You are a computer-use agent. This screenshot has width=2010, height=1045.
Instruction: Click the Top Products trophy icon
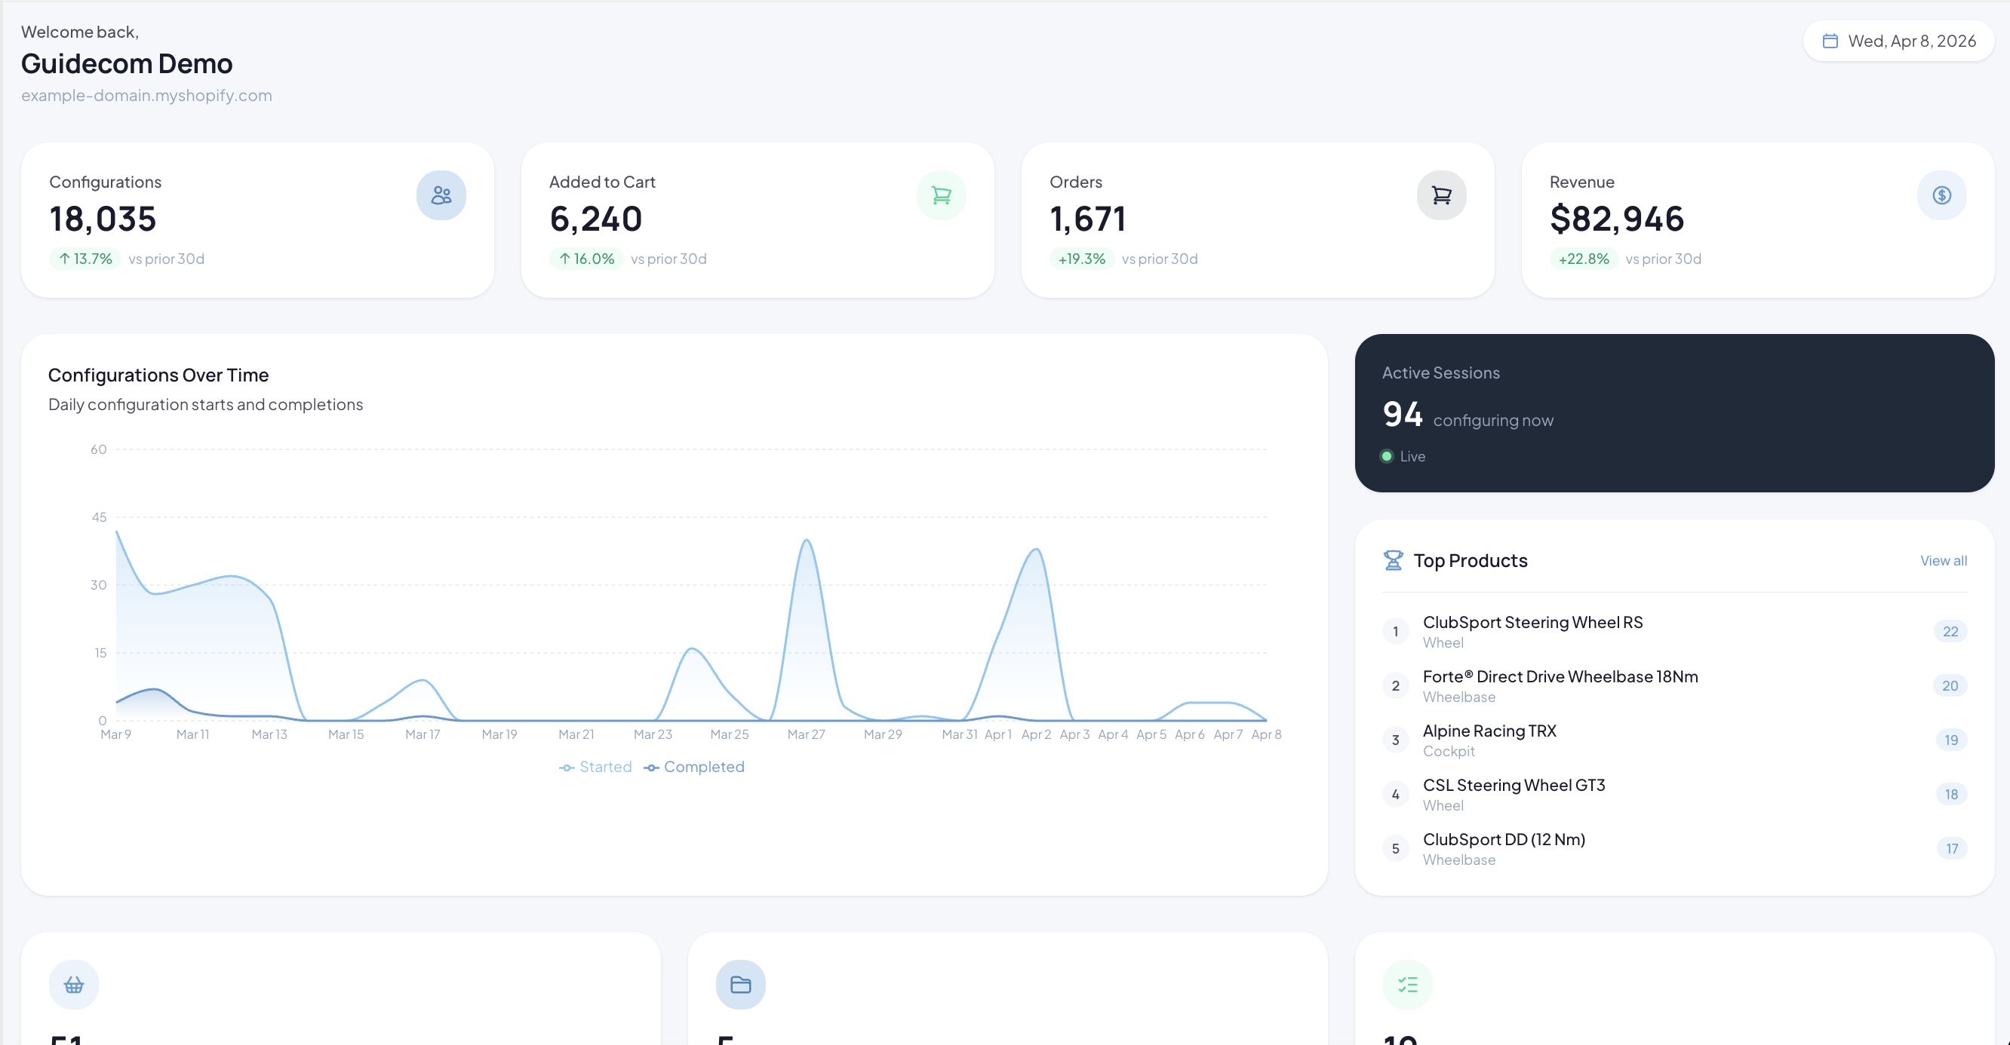coord(1393,561)
